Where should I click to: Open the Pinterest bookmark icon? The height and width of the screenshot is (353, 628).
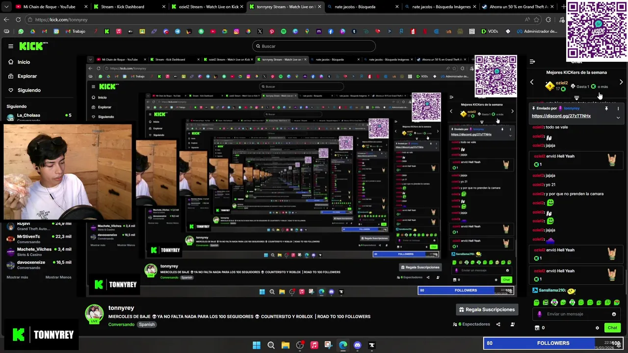pos(272,31)
